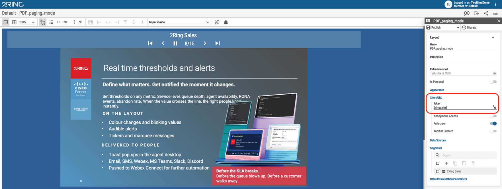This screenshot has width=502, height=189.
Task: Click the Token field 2ringsales
Action: [462, 108]
